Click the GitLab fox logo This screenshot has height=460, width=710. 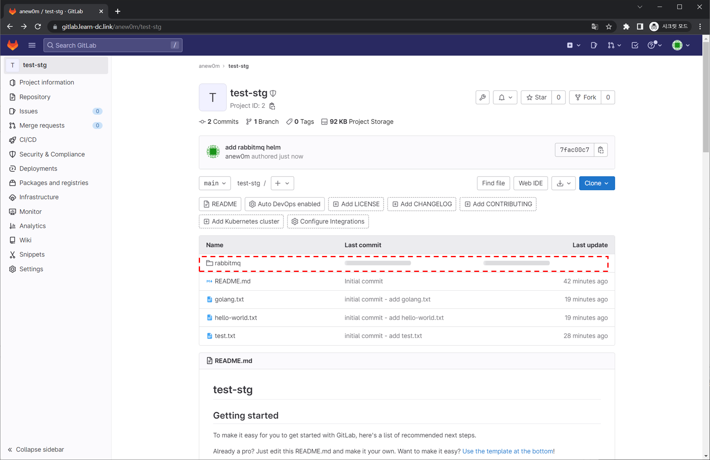pyautogui.click(x=13, y=45)
